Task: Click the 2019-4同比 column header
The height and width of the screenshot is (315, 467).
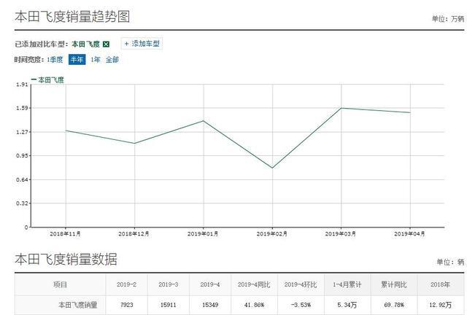Action: pos(254,284)
